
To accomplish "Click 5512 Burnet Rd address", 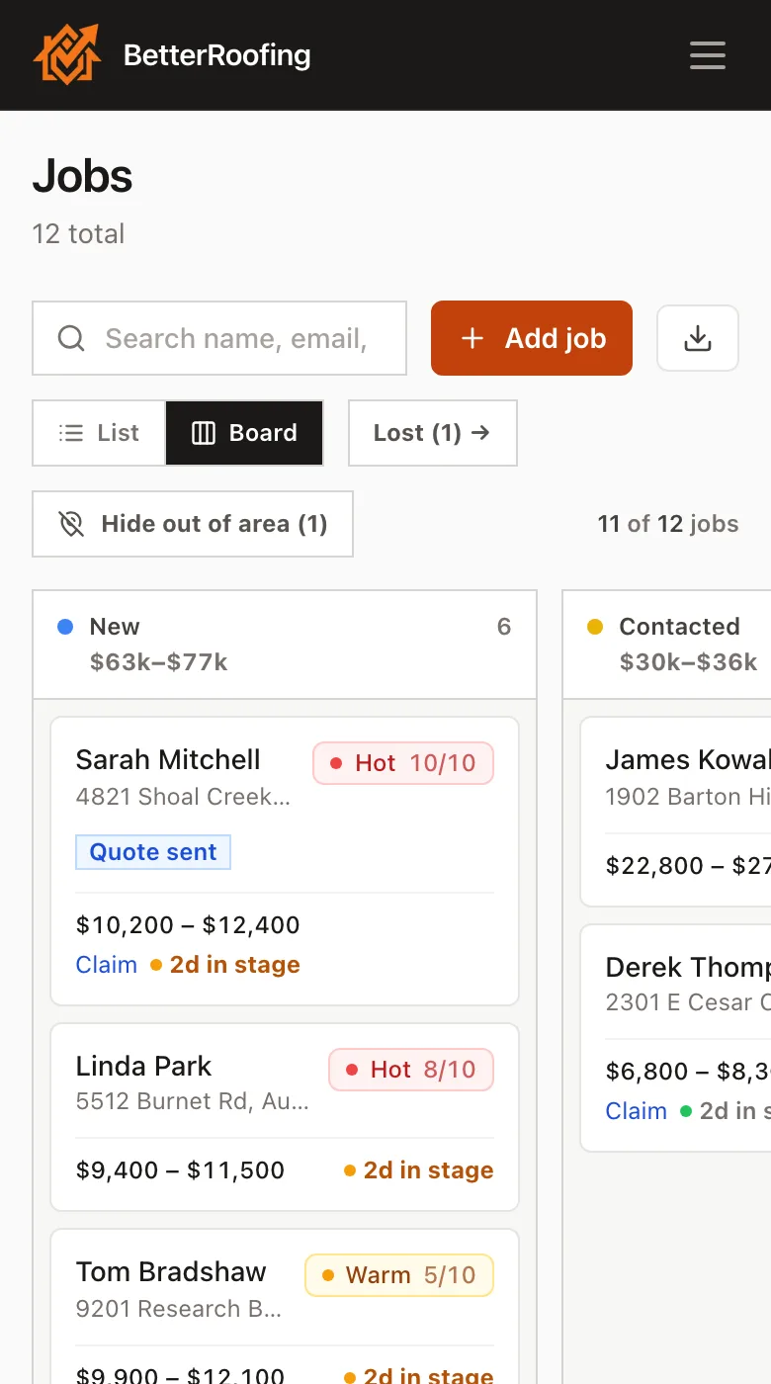I will click(192, 1101).
